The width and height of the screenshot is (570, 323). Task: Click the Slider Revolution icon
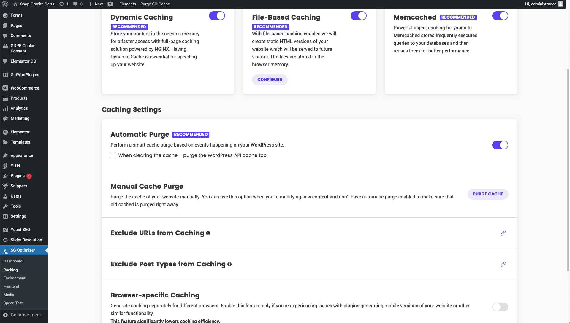coord(5,240)
